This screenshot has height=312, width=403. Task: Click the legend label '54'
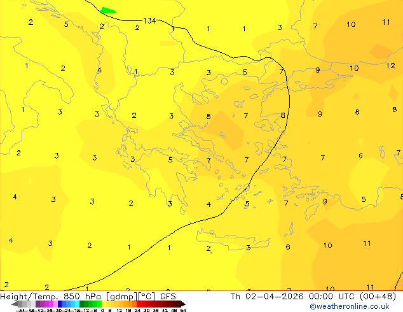(183, 311)
